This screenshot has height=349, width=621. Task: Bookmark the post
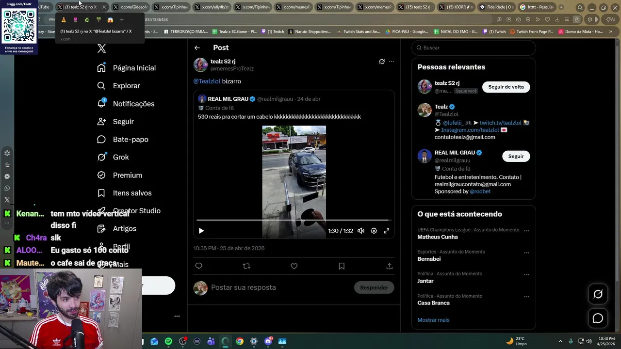(x=342, y=266)
